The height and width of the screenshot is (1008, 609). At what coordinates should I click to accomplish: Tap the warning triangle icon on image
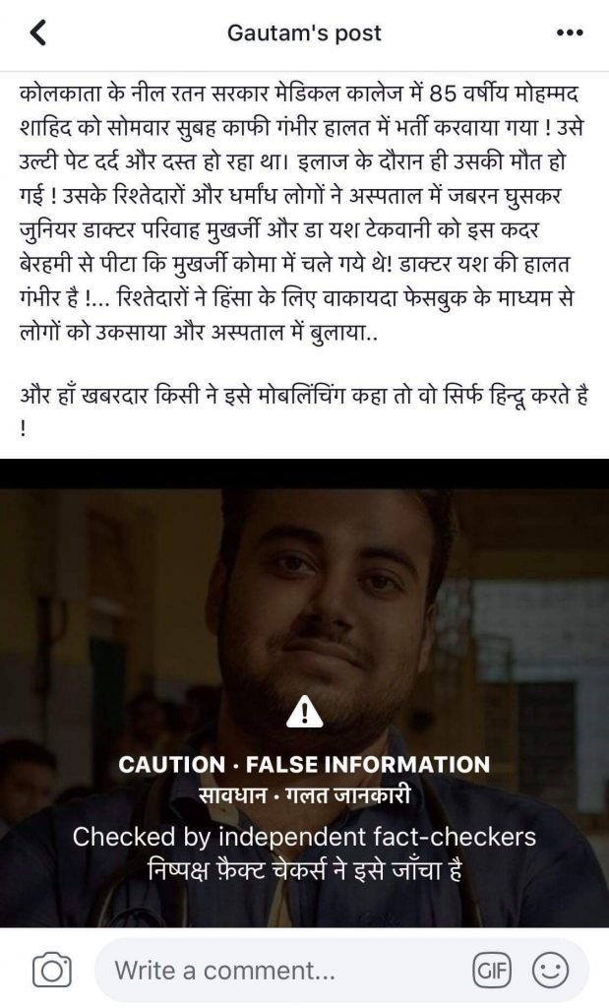coord(305,711)
